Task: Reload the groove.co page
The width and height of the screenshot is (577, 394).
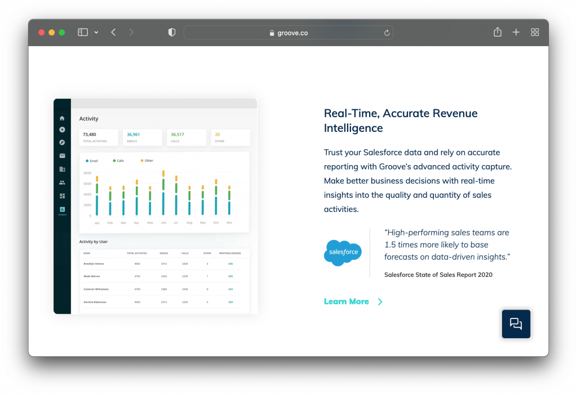Action: [x=387, y=33]
